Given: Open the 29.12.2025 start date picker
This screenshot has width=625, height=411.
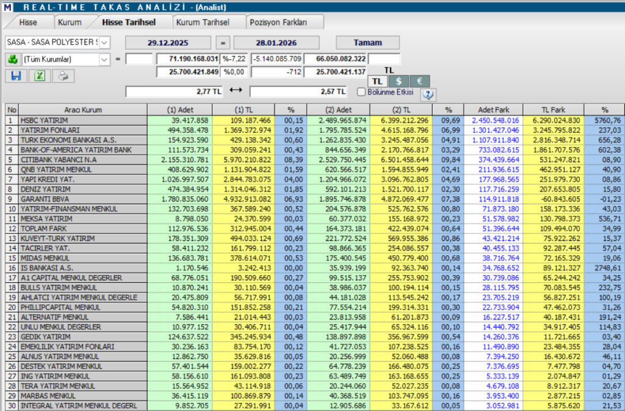Looking at the screenshot, I should [169, 43].
